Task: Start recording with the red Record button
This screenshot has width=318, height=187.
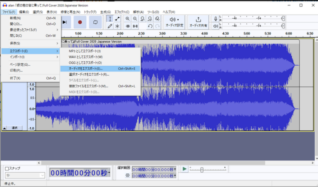Action: (80, 22)
